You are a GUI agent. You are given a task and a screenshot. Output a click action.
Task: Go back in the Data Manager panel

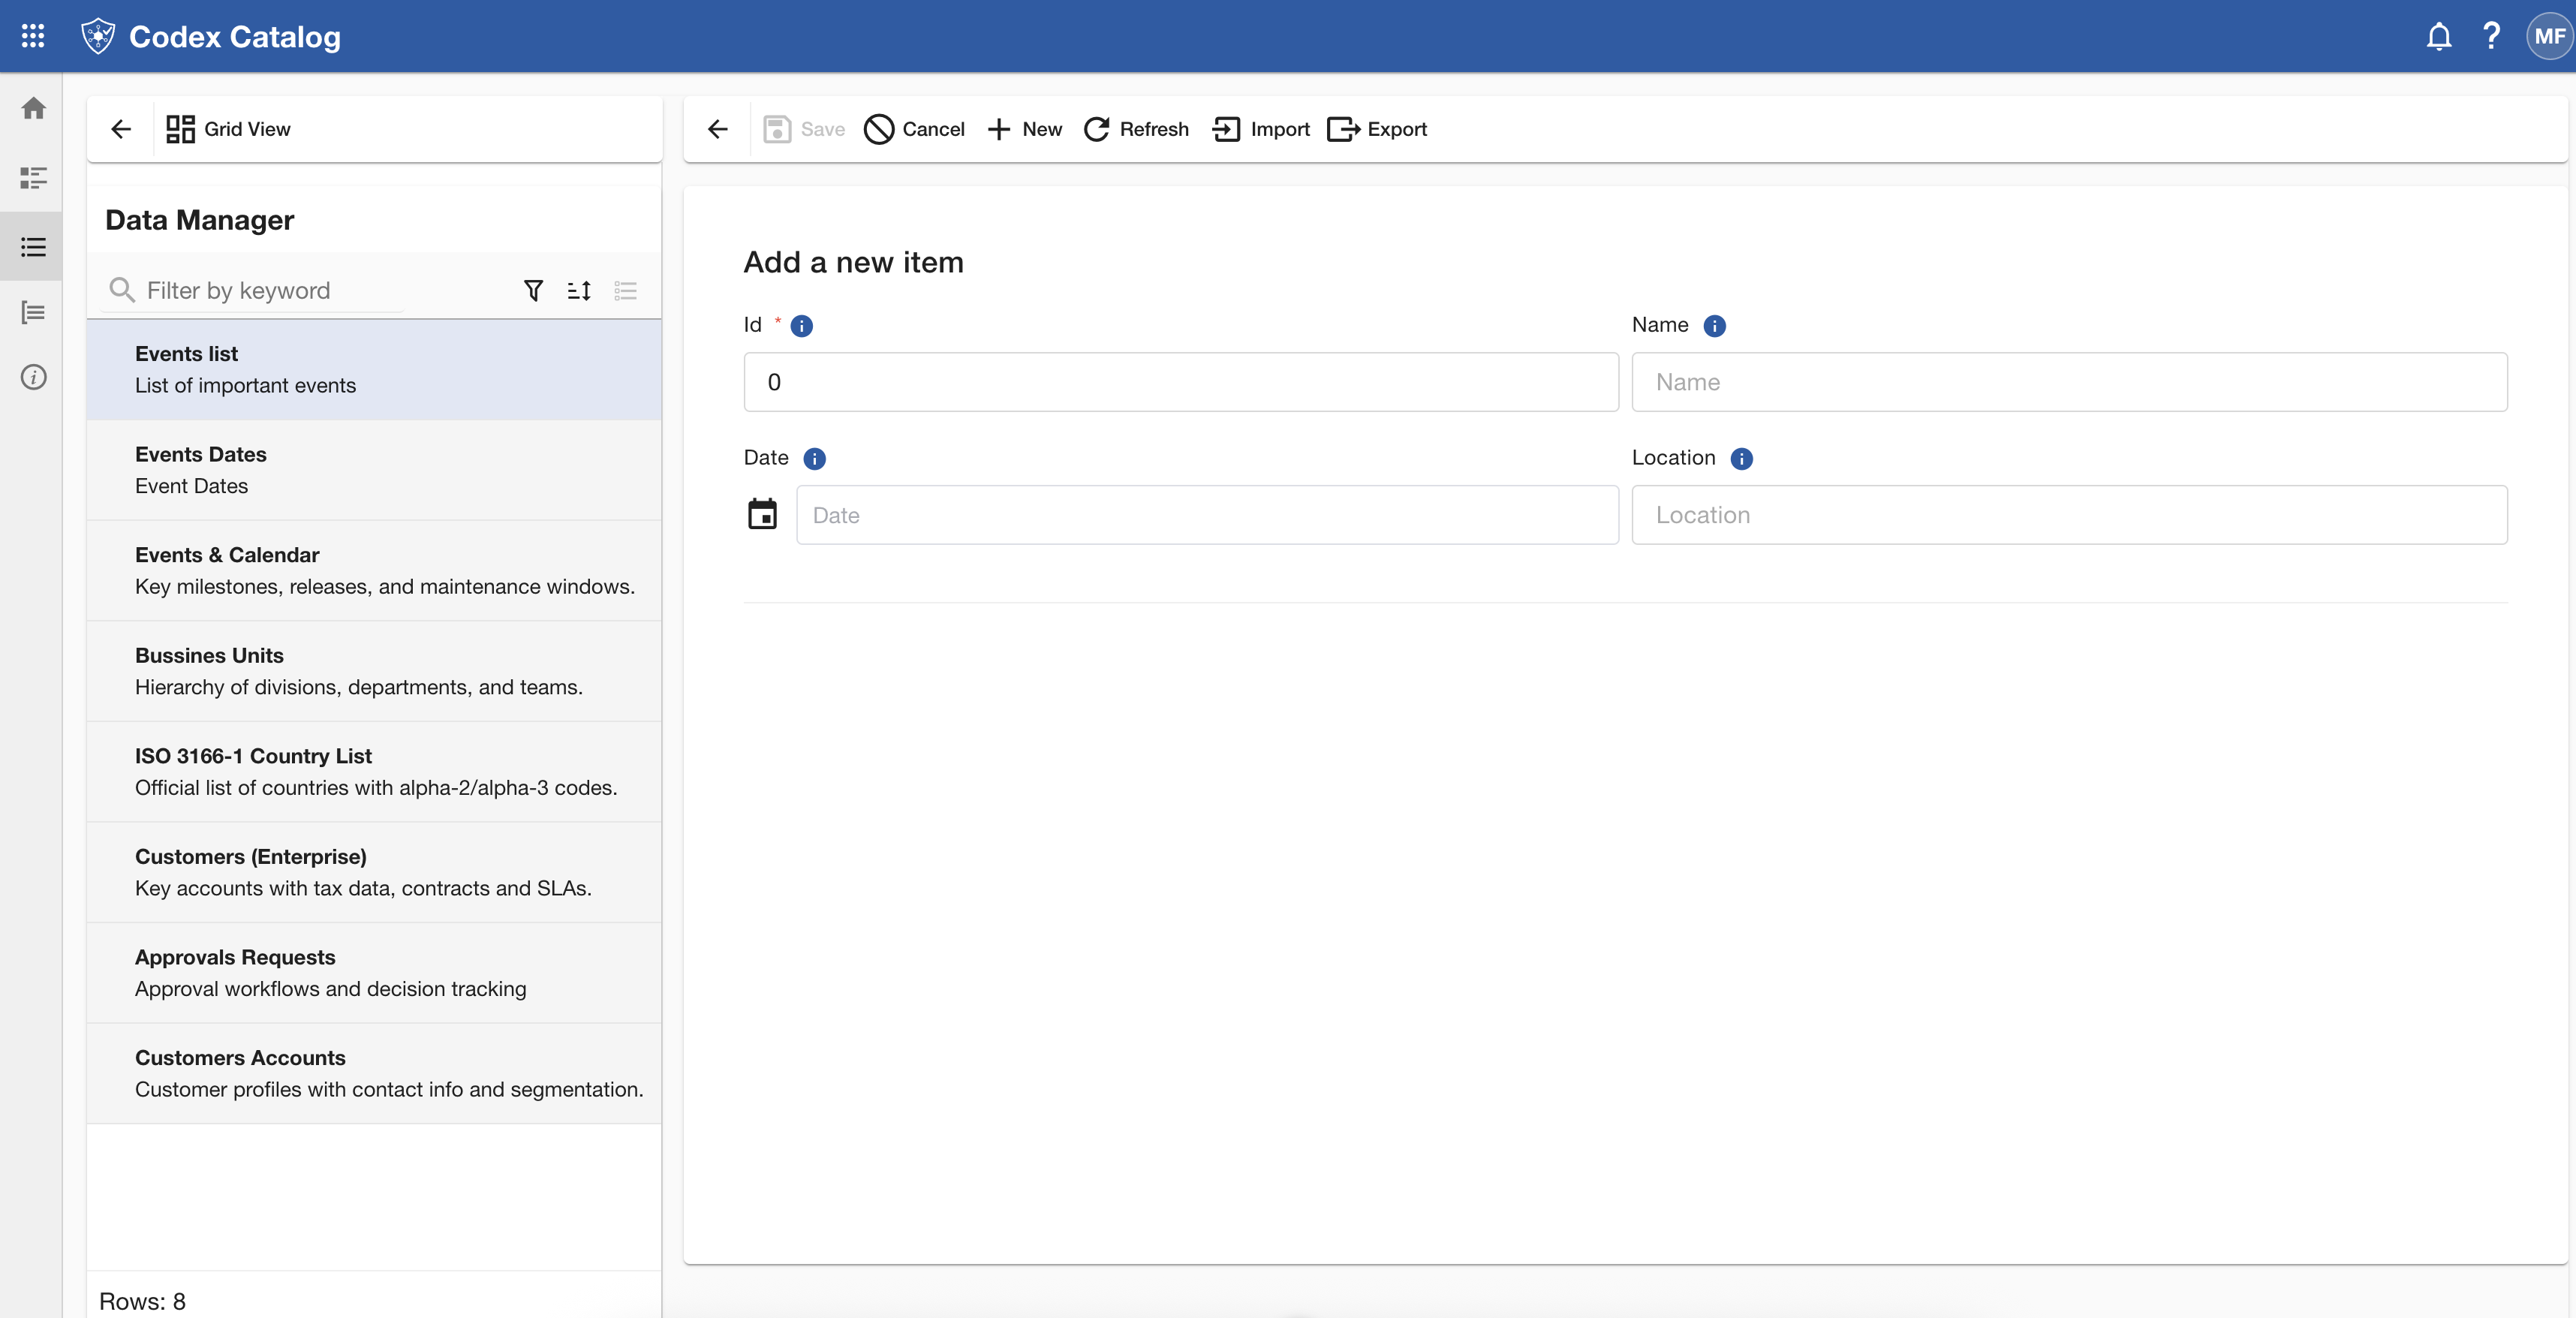121,129
